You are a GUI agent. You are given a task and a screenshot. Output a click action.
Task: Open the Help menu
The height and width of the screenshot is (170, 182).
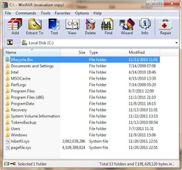pyautogui.click(x=98, y=13)
